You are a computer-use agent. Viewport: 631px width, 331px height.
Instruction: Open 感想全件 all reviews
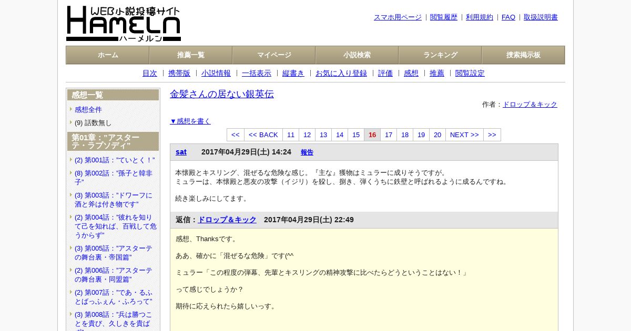pyautogui.click(x=88, y=110)
